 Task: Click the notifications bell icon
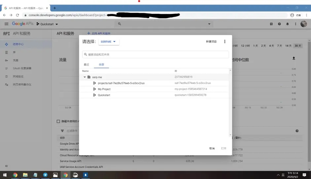pos(287,24)
